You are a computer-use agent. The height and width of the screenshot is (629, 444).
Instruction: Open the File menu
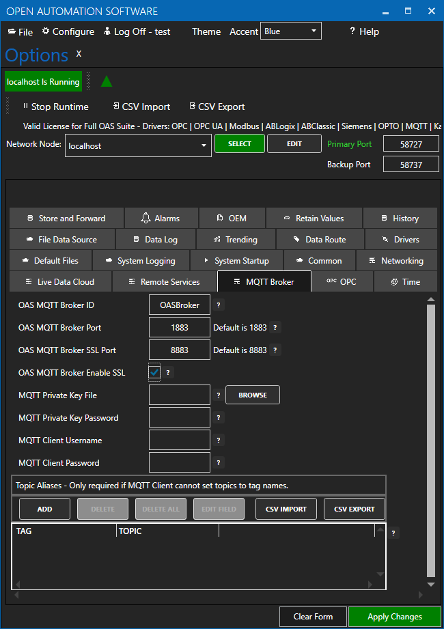point(20,31)
